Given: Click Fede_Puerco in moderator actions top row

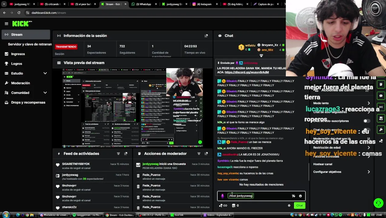Looking at the screenshot, I should (151, 175).
